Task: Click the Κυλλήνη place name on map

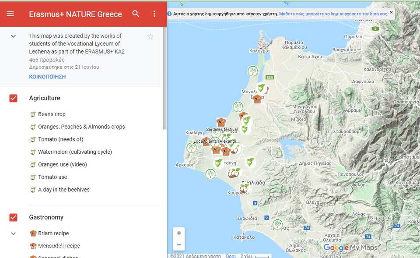Action: click(194, 132)
